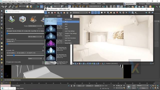The image size is (160, 90).
Task: Open the signed-in user account dropdown
Action: click(x=130, y=4)
